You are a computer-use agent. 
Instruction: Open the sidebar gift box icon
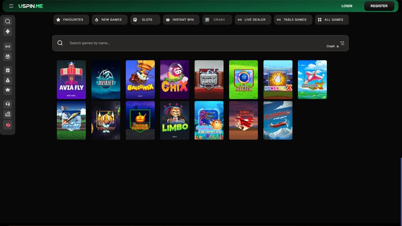[8, 70]
